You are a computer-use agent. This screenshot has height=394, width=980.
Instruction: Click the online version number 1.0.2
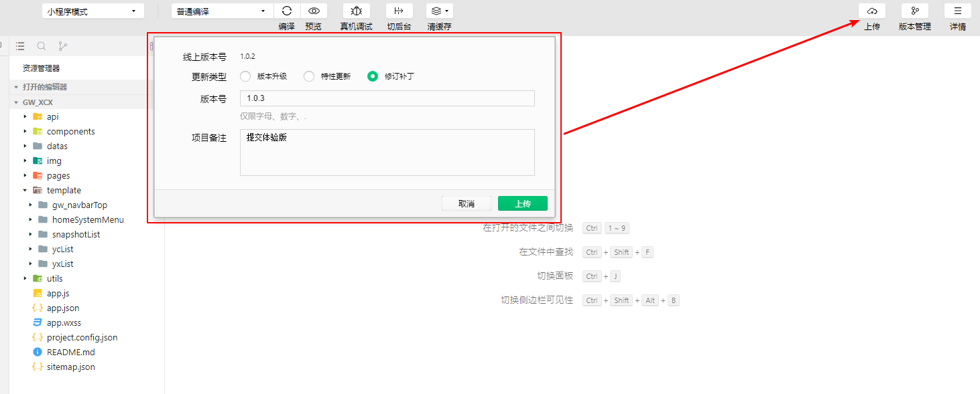[x=247, y=56]
